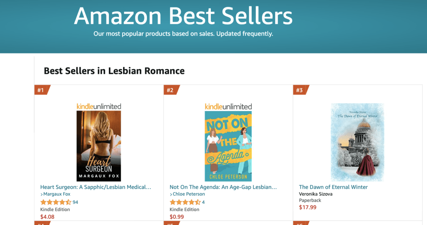Open The Dawn of Eternal Winter title link
The image size is (427, 225).
333,187
